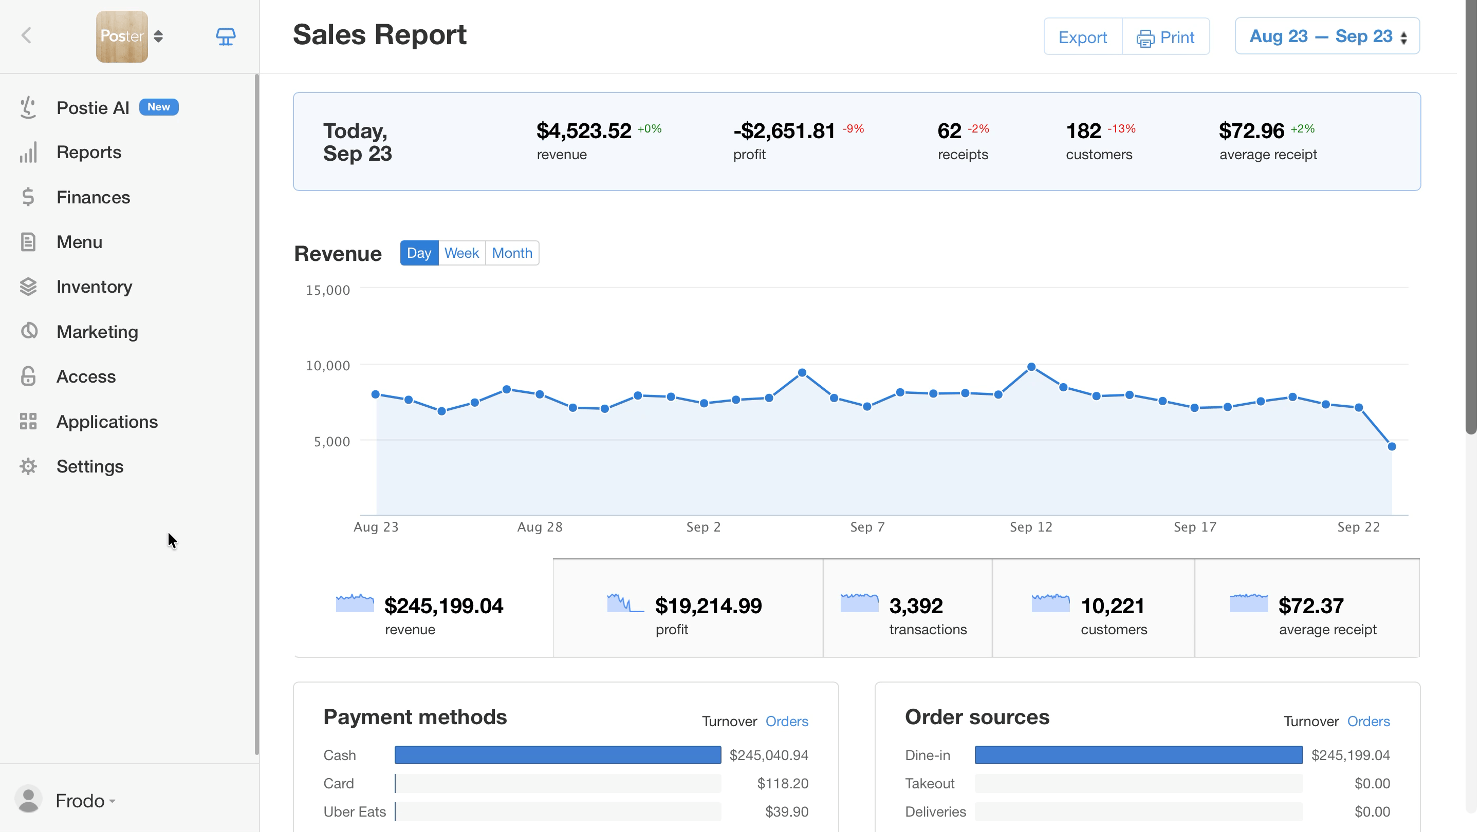Expand the Frodo user menu
This screenshot has height=832, width=1480.
click(85, 801)
